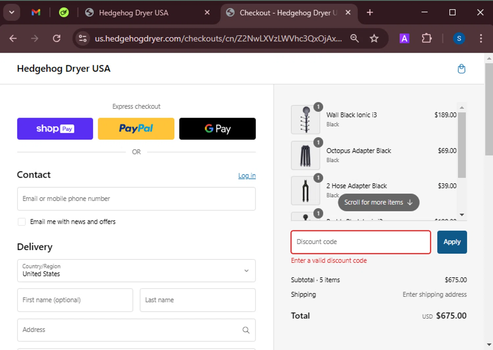Expand the Country/Region dropdown
Image resolution: width=493 pixels, height=350 pixels.
[x=136, y=271]
